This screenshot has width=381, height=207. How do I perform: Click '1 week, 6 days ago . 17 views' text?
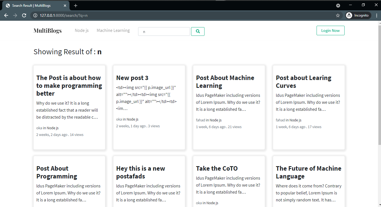tap(299, 127)
